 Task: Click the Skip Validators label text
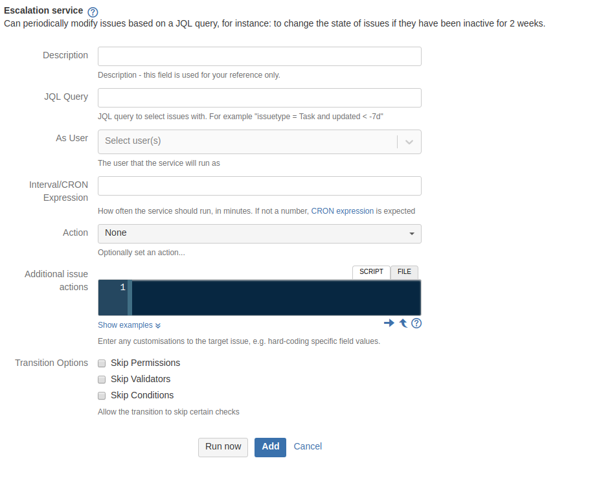141,379
